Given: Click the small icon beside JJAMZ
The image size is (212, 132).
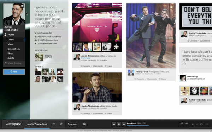Looking at the screenshot, I should coord(145,123).
